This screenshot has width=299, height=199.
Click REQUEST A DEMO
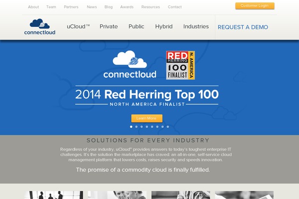tap(243, 27)
